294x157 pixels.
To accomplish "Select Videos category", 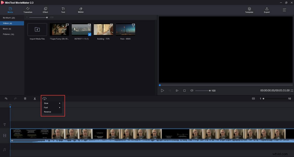I will 12,23.
